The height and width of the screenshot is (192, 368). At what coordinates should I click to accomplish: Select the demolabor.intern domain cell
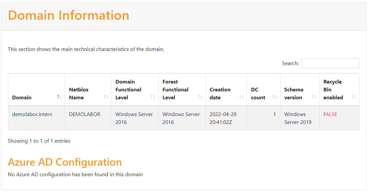click(x=32, y=114)
